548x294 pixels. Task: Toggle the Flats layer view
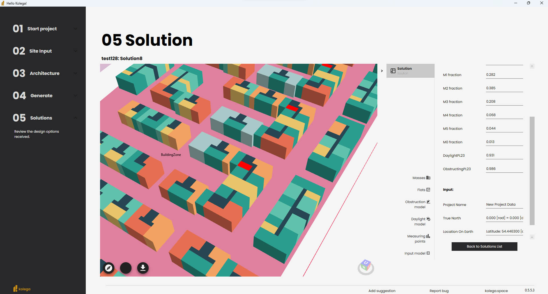424,190
